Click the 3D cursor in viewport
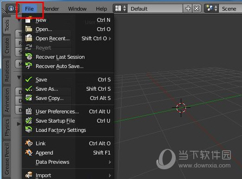This screenshot has height=179, width=242. 181,107
